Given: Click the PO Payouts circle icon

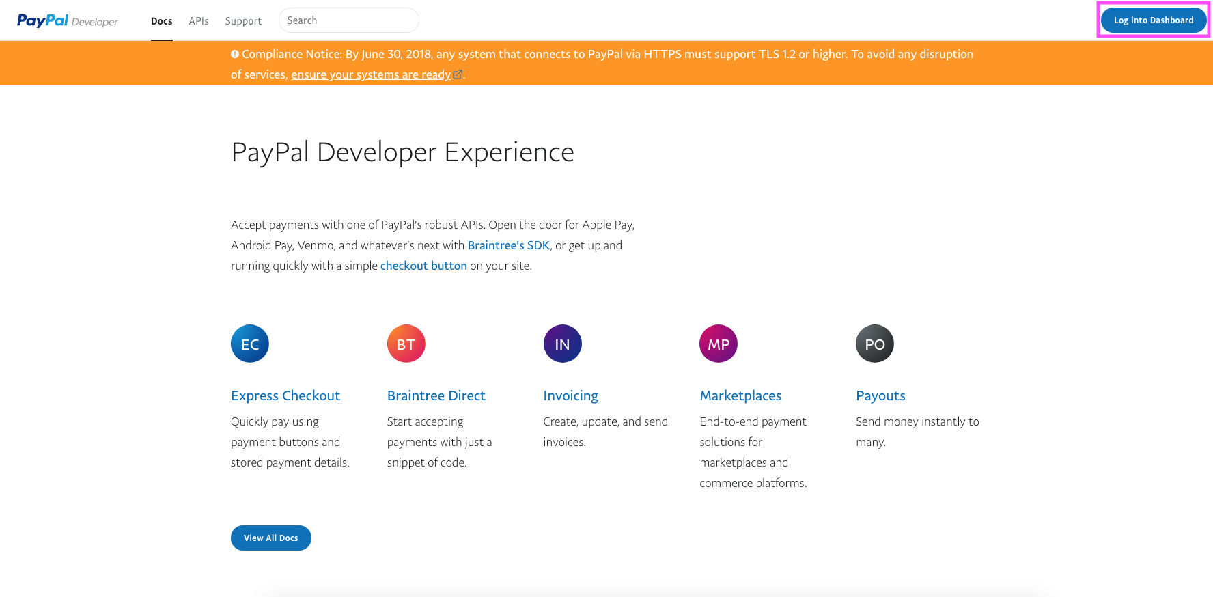Looking at the screenshot, I should [x=875, y=344].
